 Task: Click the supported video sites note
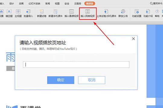(48, 49)
